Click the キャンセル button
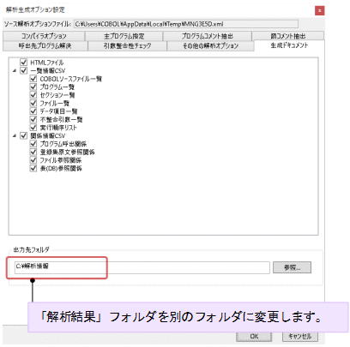Image resolution: width=350 pixels, height=347 pixels. pos(300,337)
